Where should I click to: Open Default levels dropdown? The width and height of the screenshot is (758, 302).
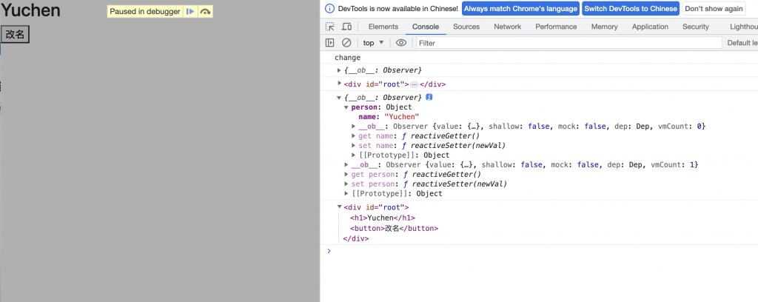tap(742, 42)
